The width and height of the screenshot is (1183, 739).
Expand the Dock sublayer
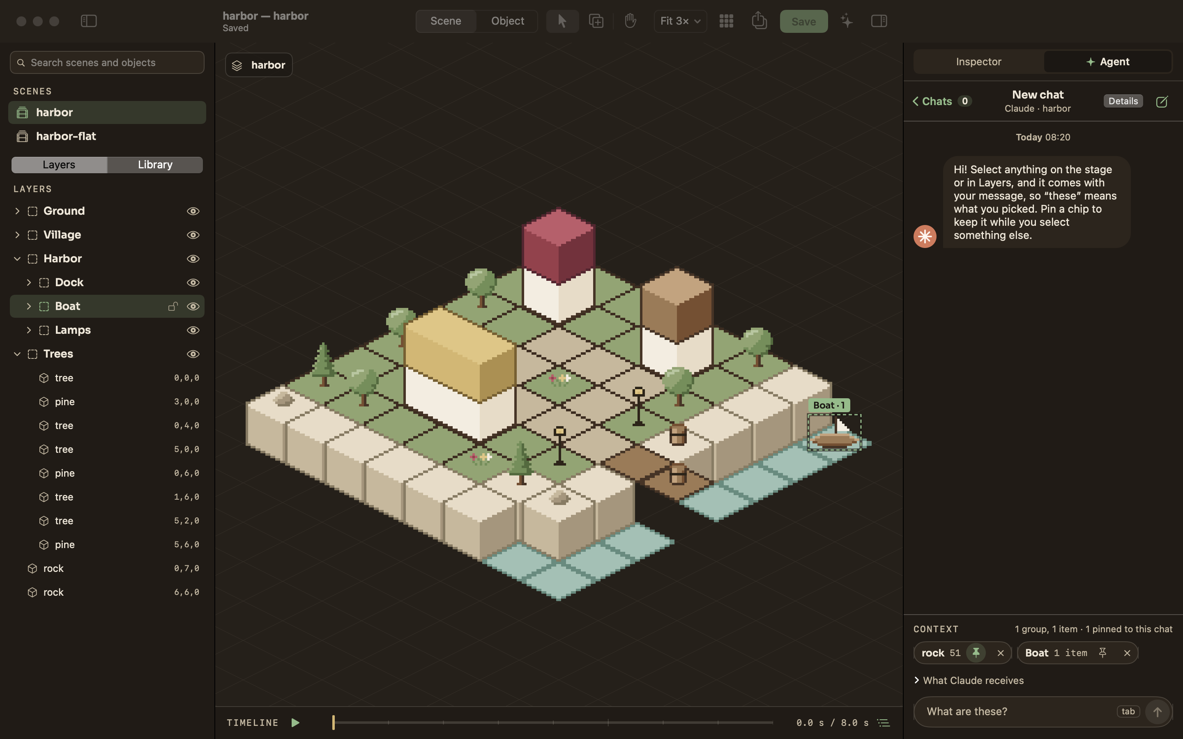(28, 282)
